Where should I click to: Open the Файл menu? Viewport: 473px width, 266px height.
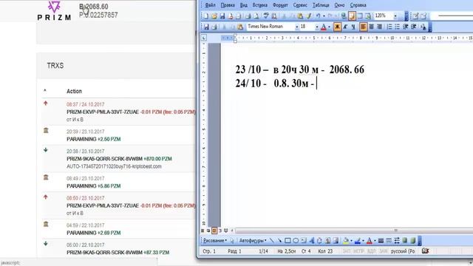click(x=210, y=5)
